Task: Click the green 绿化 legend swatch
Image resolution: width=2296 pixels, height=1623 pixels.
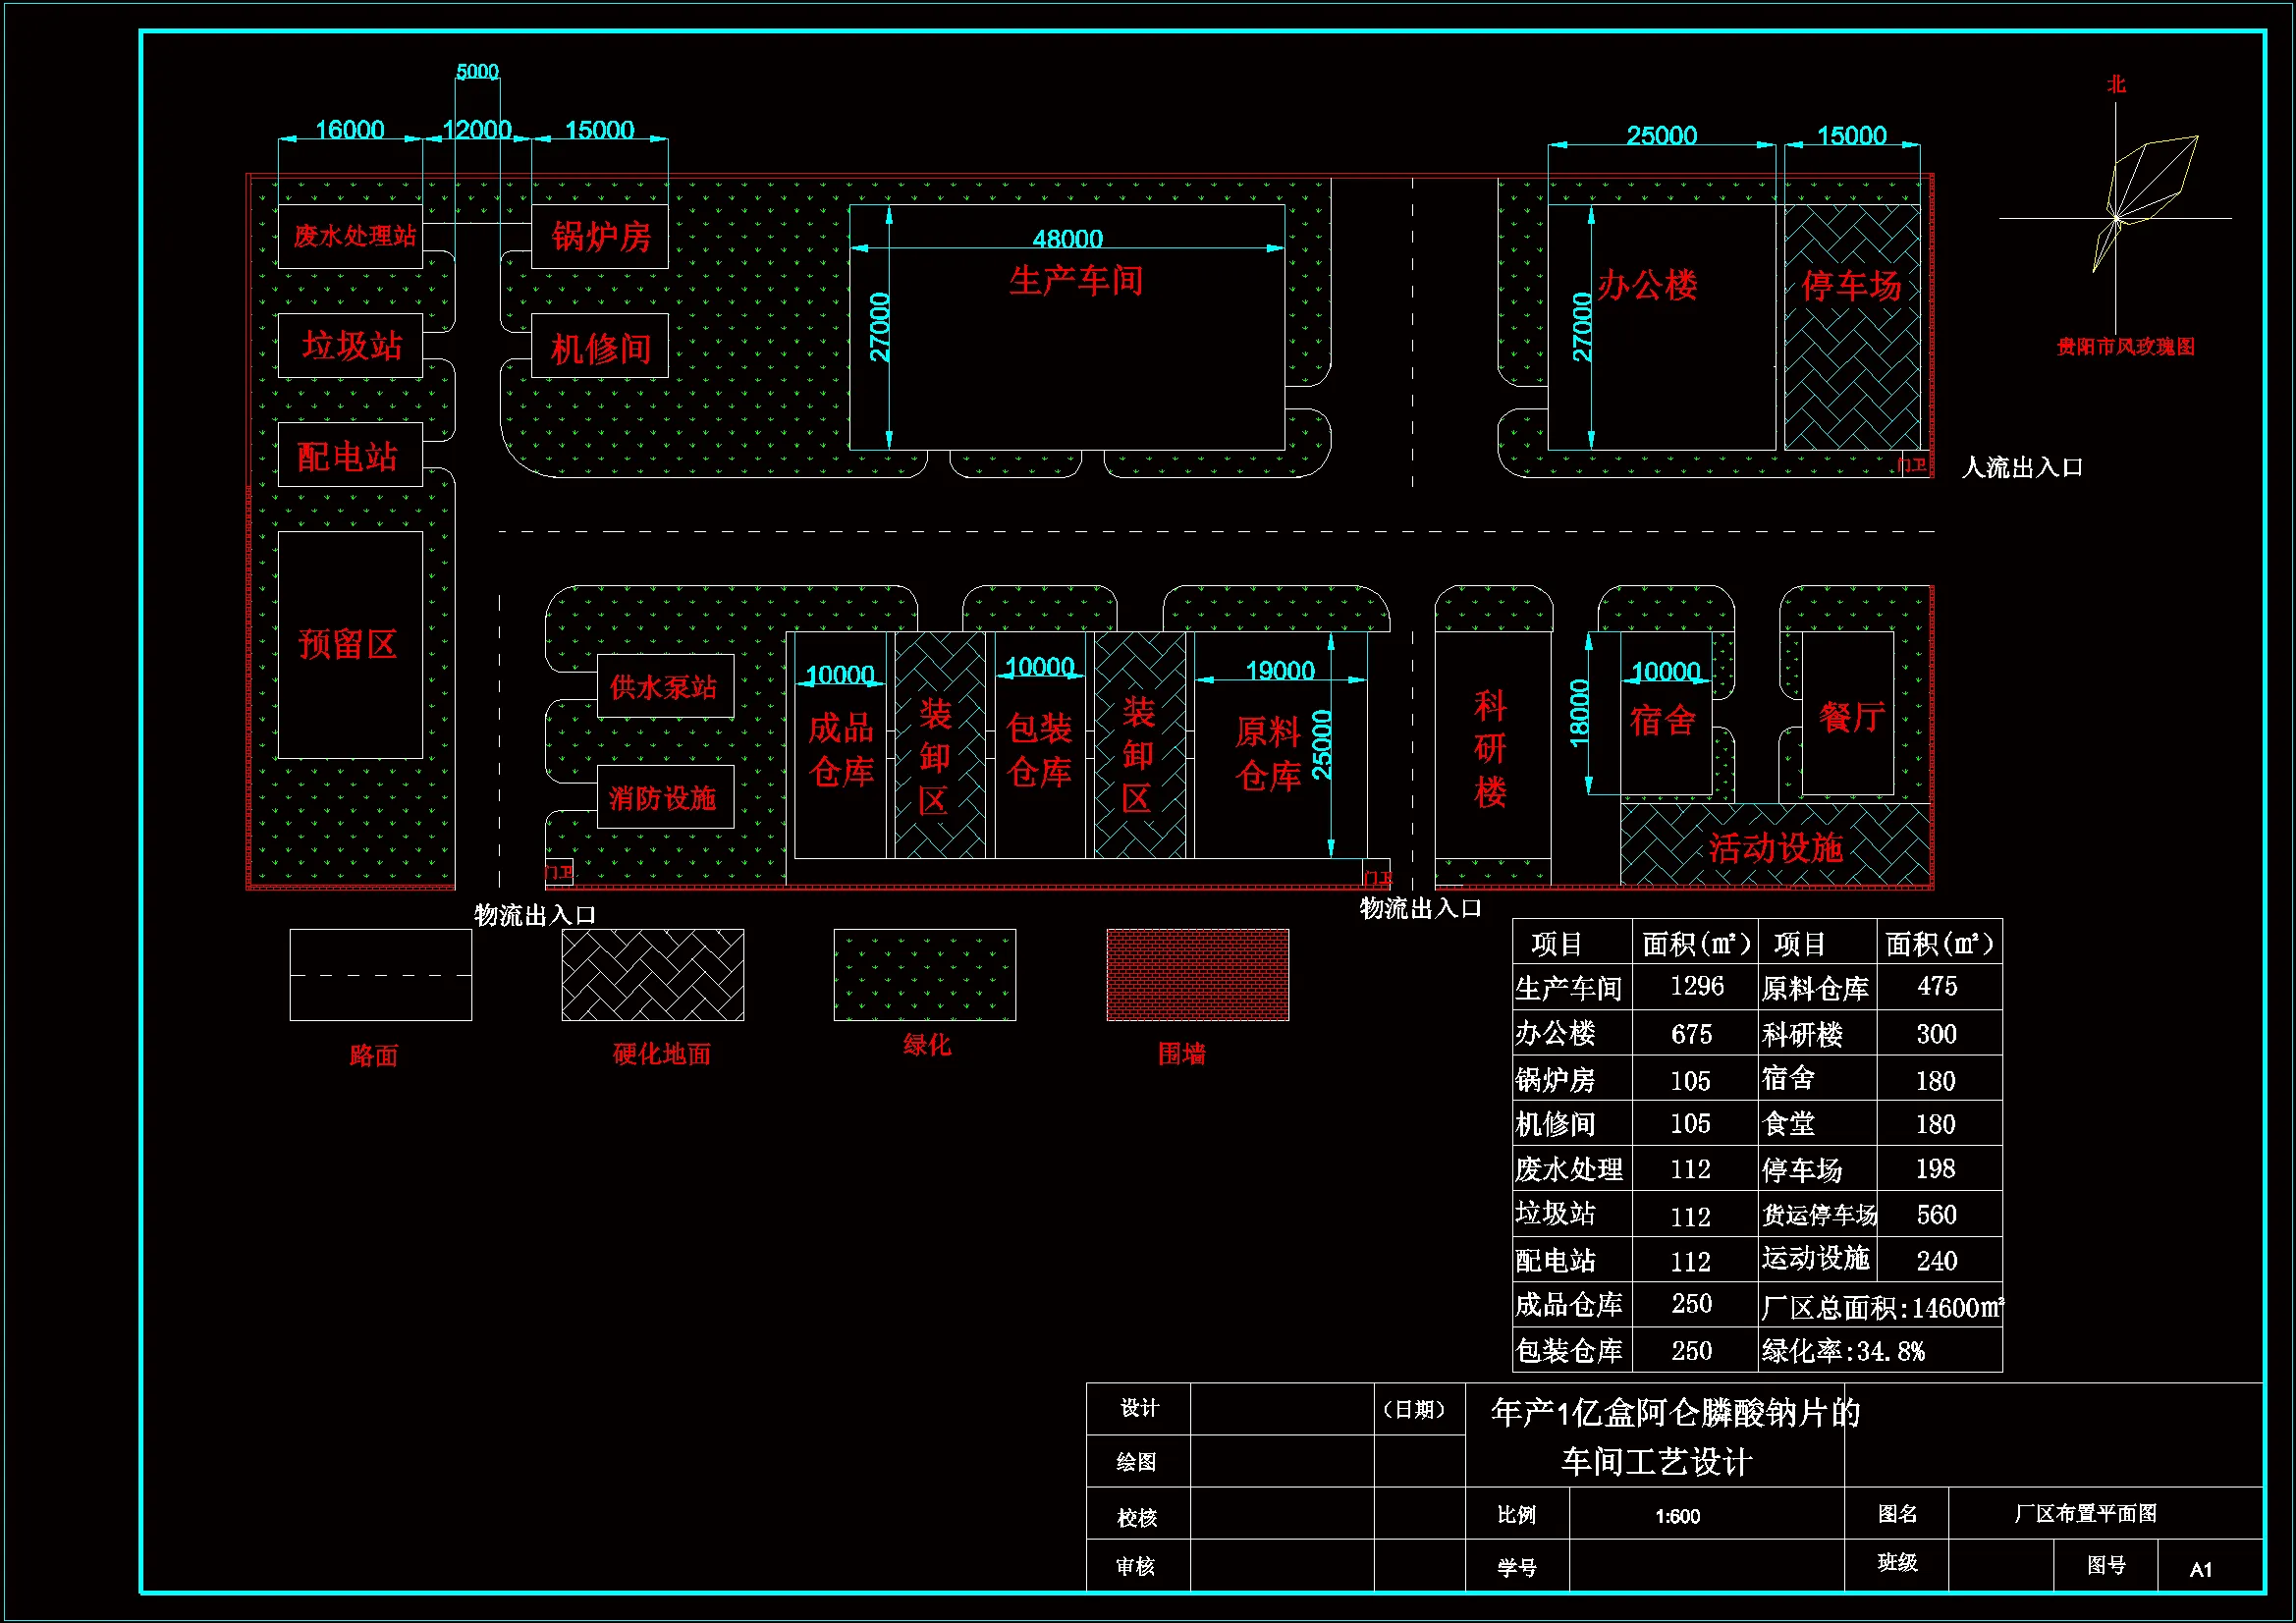Action: pyautogui.click(x=924, y=974)
